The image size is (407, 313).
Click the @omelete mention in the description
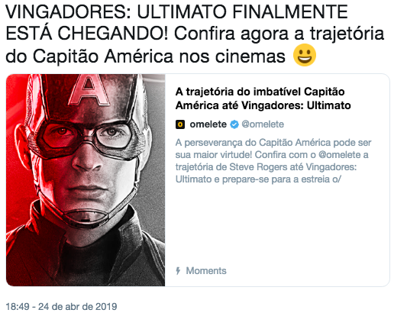pos(340,155)
